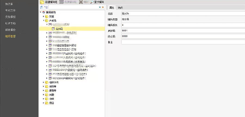Select the 问题 tree item
This screenshot has width=245, height=117.
51,95
